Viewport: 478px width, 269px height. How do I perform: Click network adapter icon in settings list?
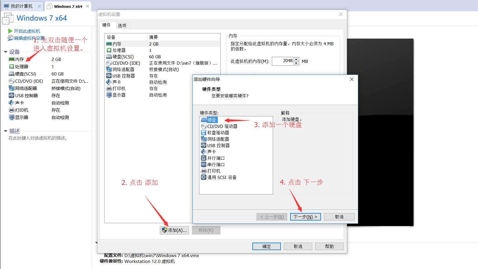pyautogui.click(x=109, y=69)
